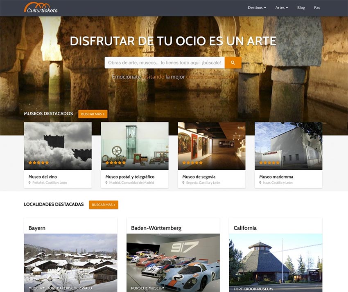Click the orange search magnifier button

click(x=233, y=62)
